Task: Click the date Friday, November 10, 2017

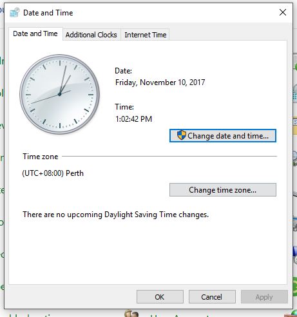Action: pyautogui.click(x=160, y=82)
